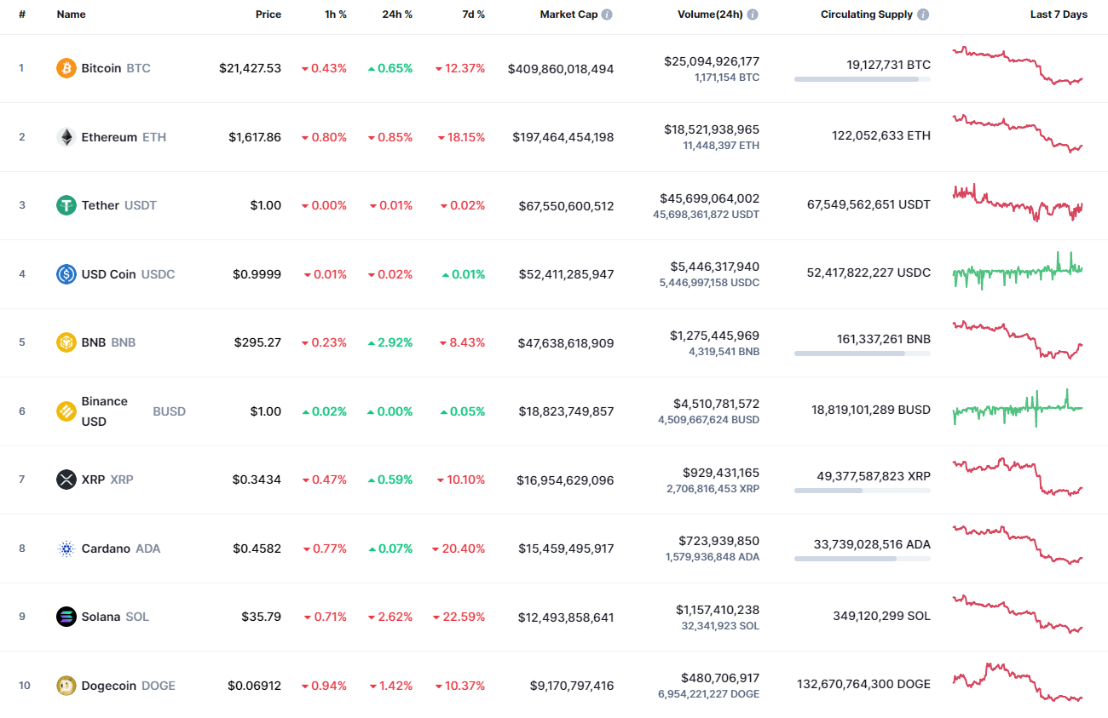Open the Circulating Supply info tooltip
The height and width of the screenshot is (718, 1108).
(x=925, y=14)
